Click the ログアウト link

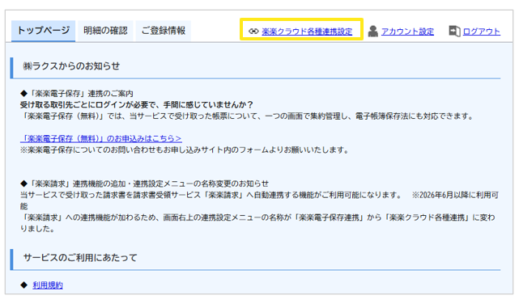tap(481, 32)
